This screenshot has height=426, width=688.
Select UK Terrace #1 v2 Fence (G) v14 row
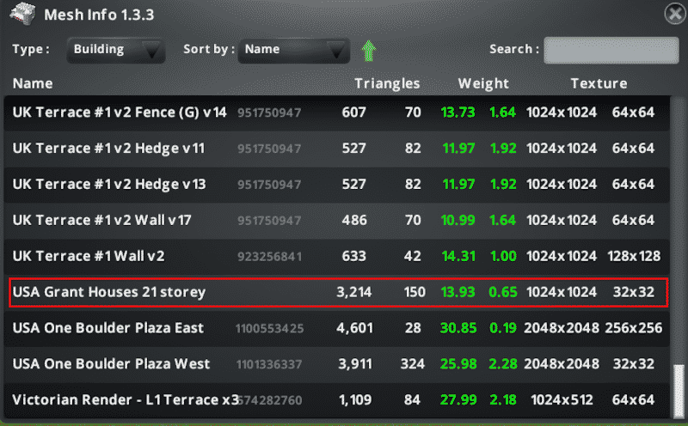click(x=120, y=113)
